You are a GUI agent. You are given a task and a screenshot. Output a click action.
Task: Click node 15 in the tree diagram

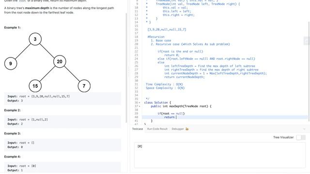[35, 86]
